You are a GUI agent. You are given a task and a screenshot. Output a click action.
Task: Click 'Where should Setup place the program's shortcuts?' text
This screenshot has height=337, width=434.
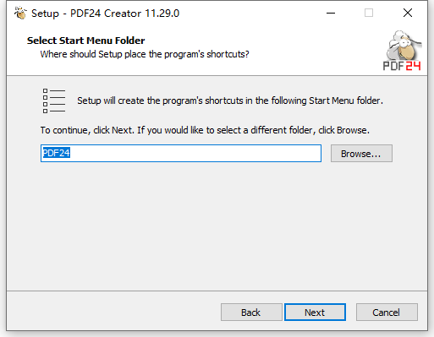coord(145,54)
